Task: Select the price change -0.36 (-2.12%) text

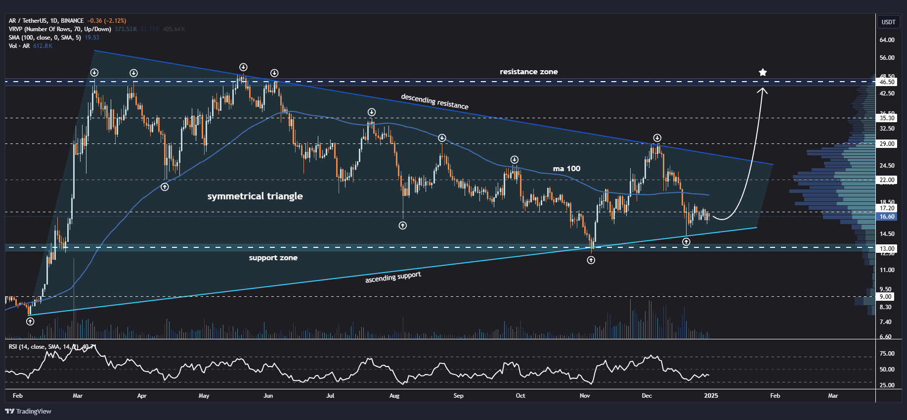Action: pyautogui.click(x=107, y=21)
